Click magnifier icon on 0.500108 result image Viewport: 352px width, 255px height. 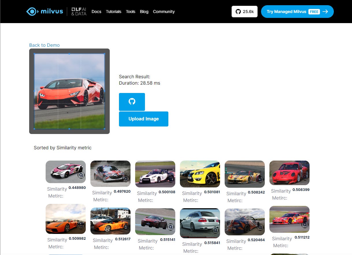click(x=171, y=179)
